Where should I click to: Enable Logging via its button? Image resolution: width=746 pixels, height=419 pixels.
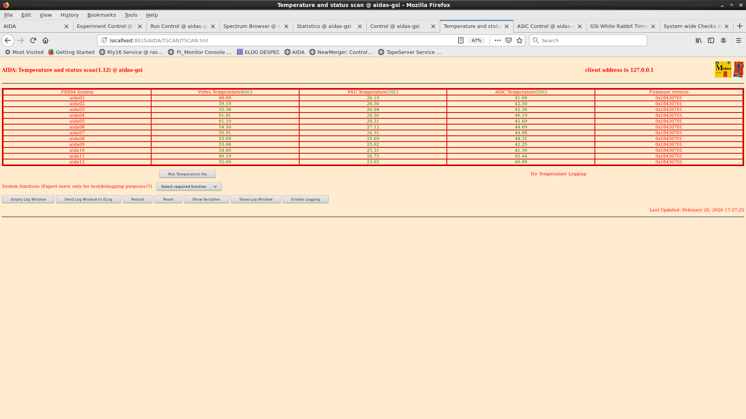tap(305, 199)
